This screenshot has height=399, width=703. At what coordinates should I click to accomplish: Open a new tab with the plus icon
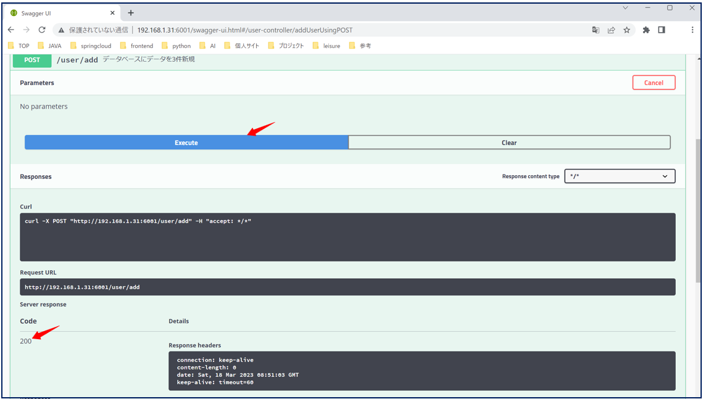[x=131, y=12]
